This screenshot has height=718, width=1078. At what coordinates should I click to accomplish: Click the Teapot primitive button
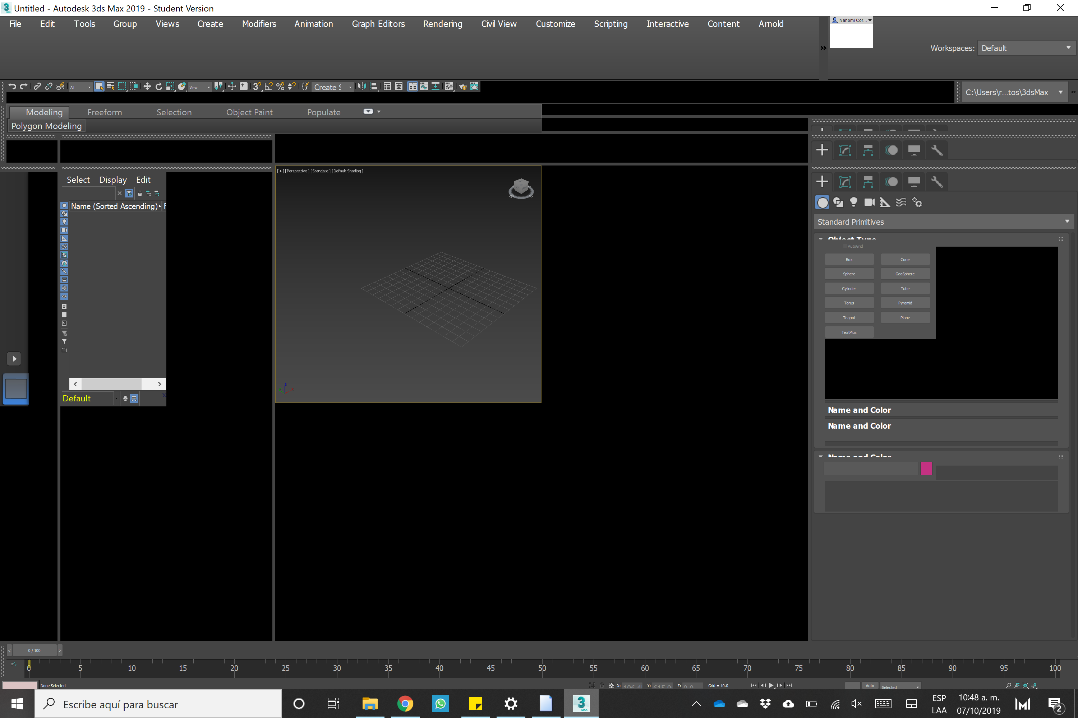click(x=849, y=318)
